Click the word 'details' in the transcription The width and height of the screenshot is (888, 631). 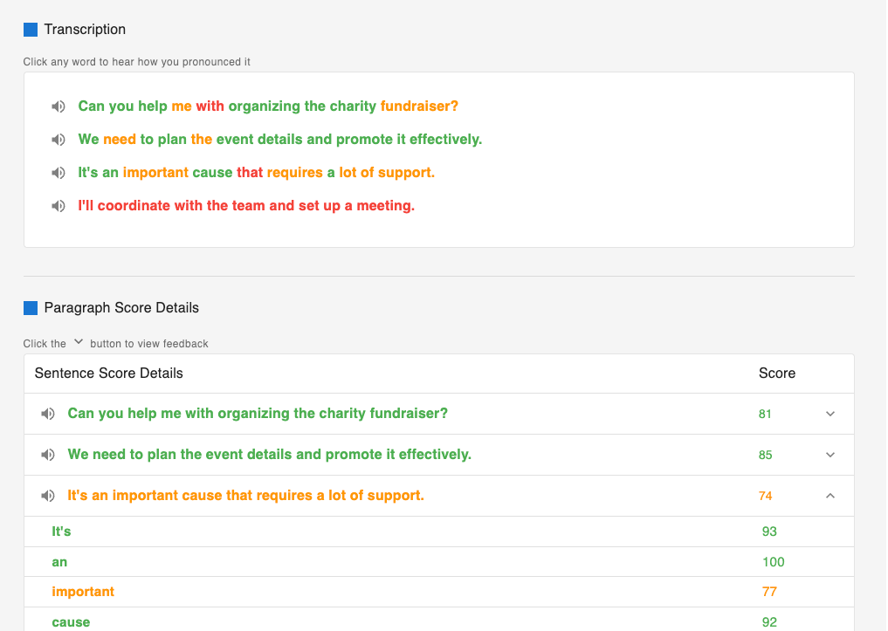279,140
